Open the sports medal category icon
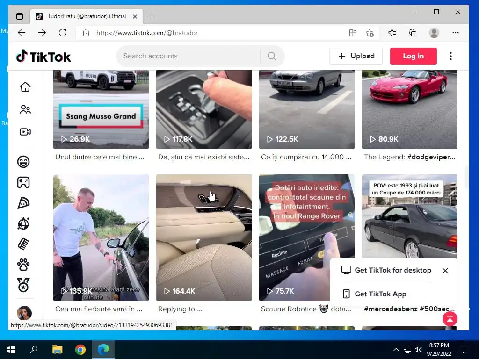 coord(23,285)
